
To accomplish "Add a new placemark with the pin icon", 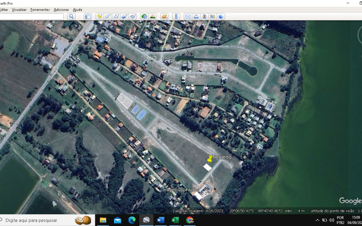I will coord(100,17).
